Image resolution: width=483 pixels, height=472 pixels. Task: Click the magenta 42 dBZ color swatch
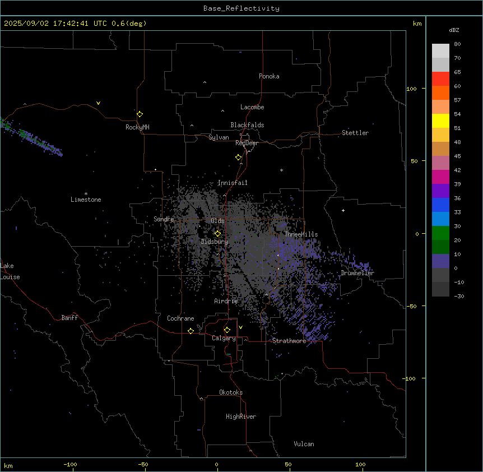click(440, 177)
